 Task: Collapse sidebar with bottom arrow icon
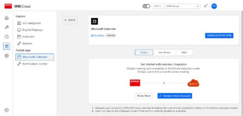click(7, 110)
